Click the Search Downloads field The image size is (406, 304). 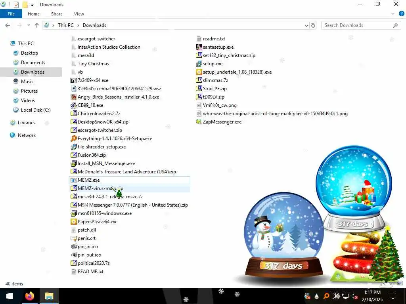tap(361, 25)
